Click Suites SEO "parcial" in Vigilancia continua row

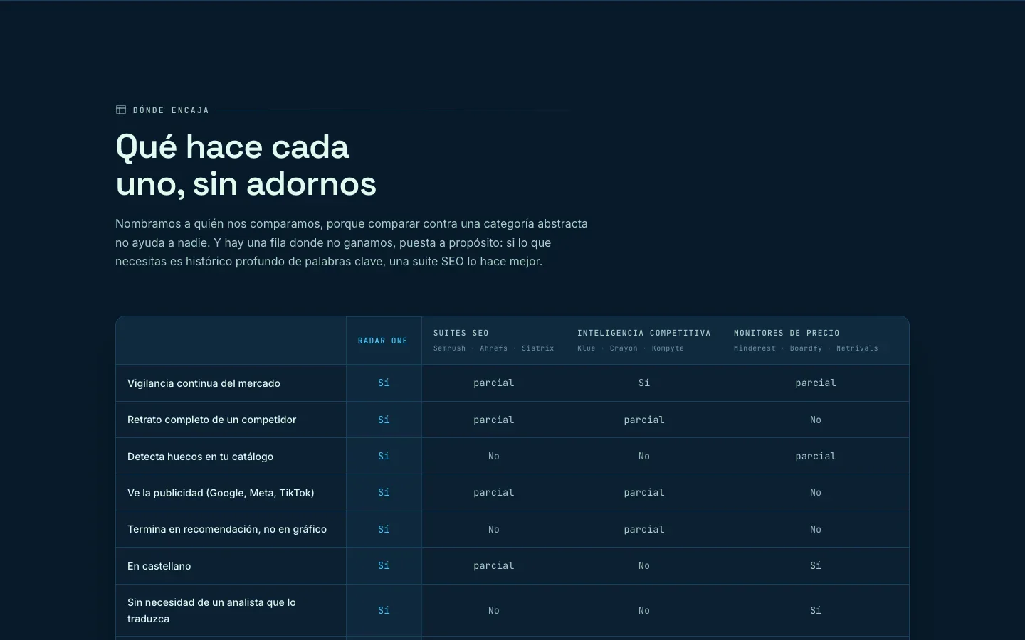494,383
